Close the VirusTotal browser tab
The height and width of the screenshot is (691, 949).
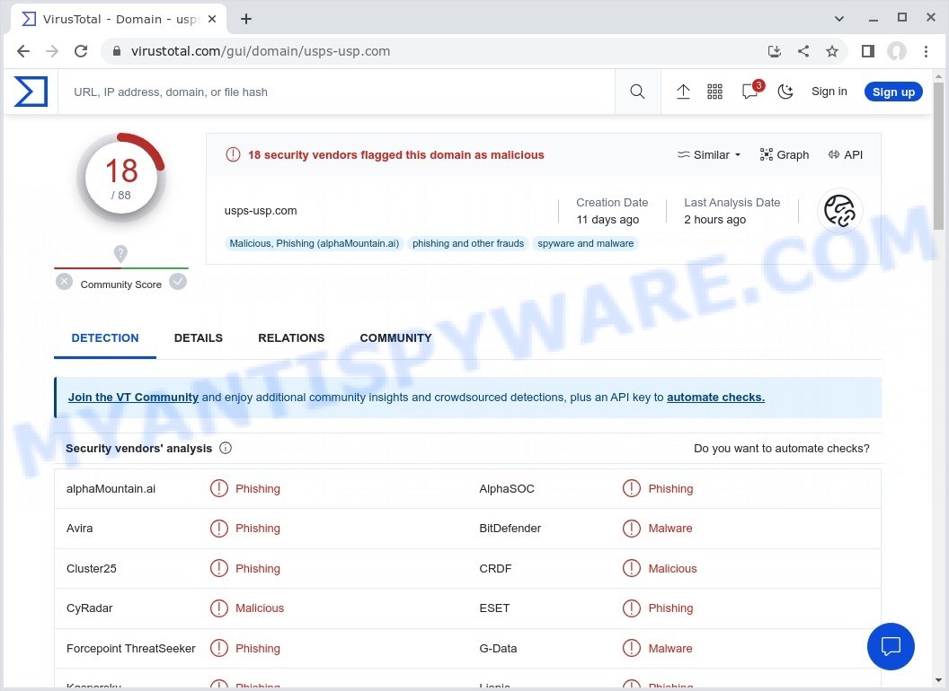pyautogui.click(x=212, y=19)
